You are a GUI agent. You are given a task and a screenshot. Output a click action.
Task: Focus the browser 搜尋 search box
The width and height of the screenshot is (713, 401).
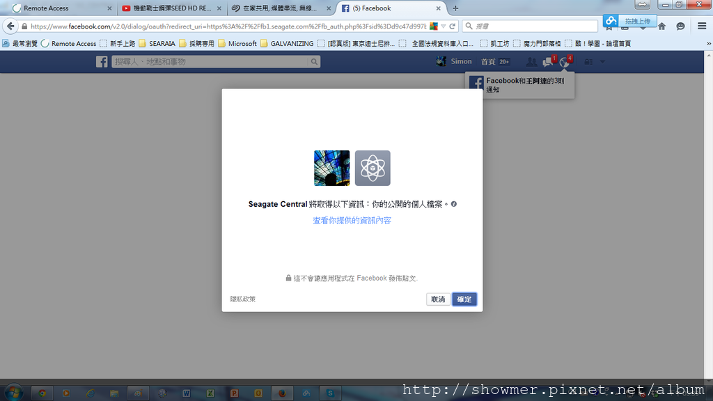530,26
